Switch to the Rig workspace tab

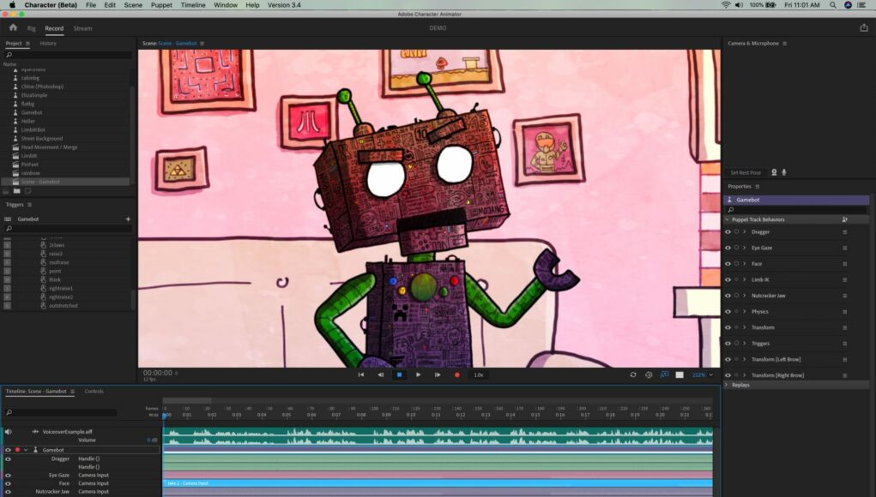coord(31,28)
